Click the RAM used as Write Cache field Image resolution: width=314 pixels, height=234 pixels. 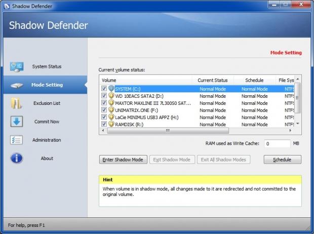click(277, 144)
